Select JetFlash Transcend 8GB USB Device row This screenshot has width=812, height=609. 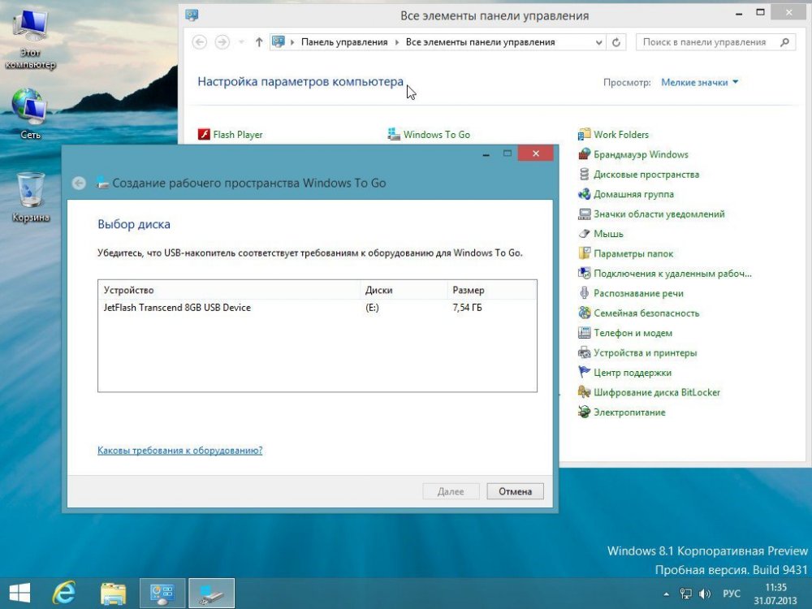(317, 308)
